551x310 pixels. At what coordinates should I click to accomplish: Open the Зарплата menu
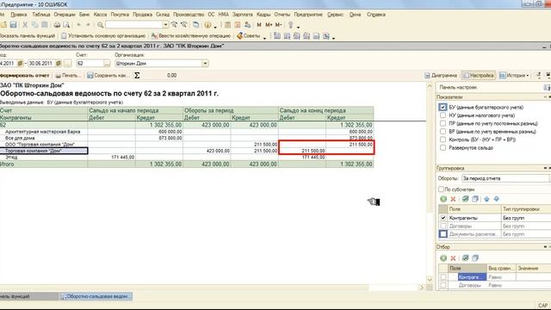coord(243,15)
